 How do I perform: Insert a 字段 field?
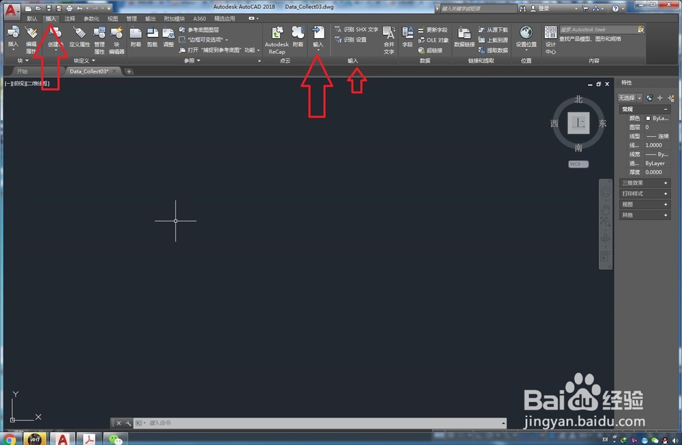tap(407, 37)
